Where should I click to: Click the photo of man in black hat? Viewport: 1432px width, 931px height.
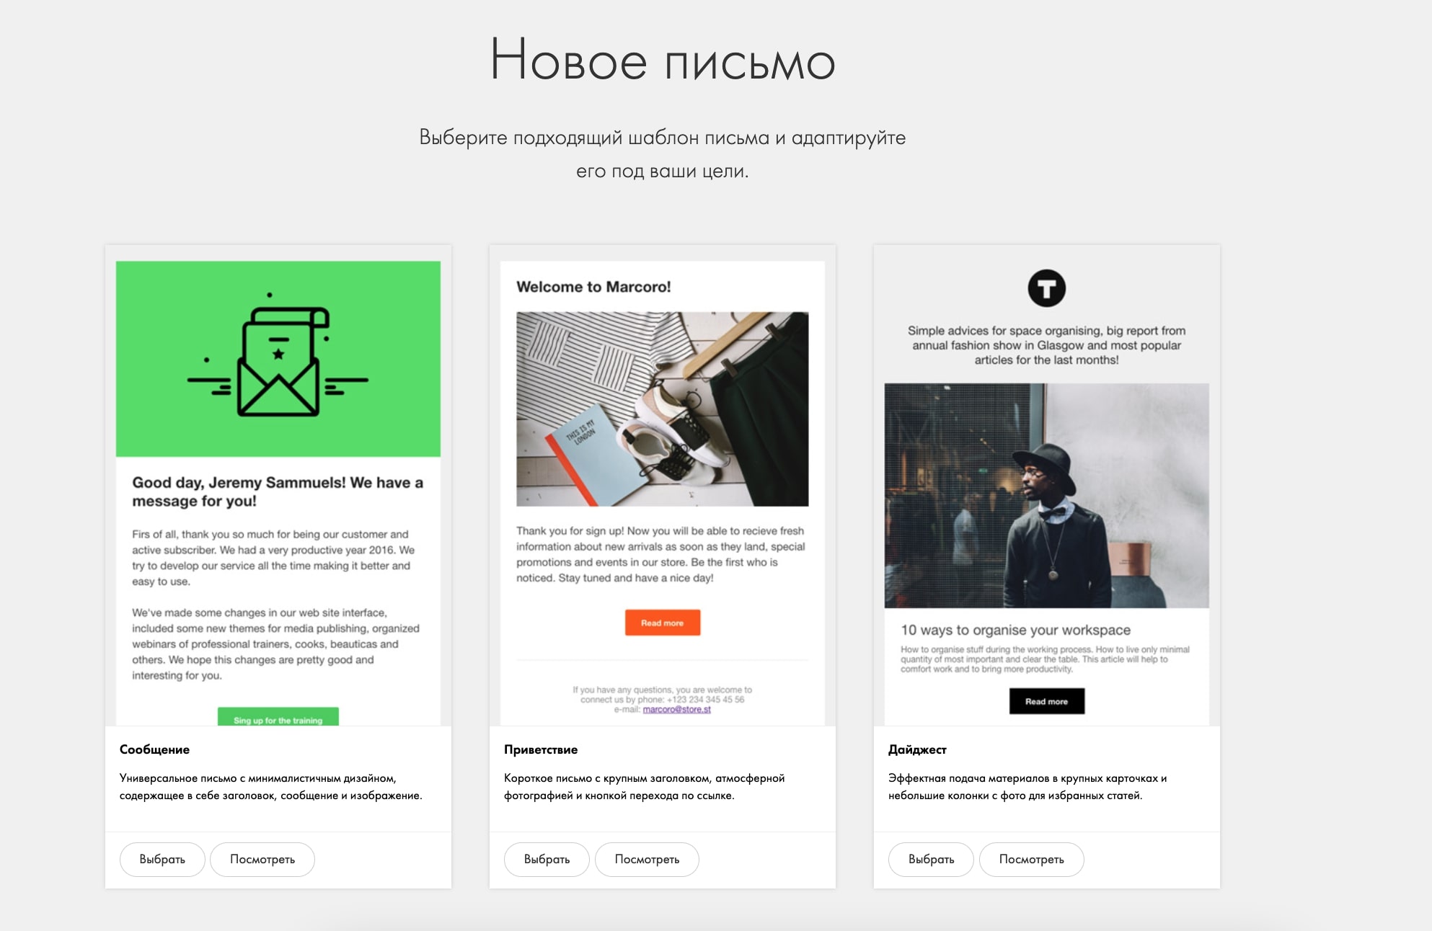click(x=1046, y=496)
